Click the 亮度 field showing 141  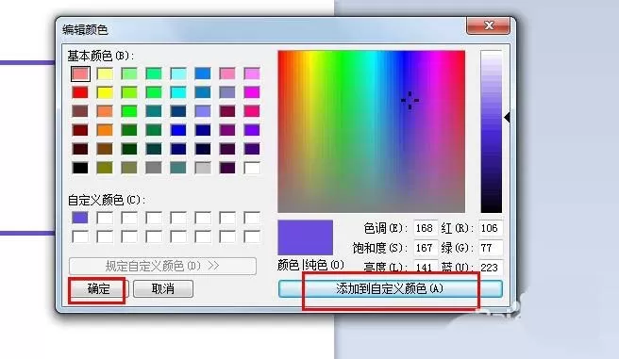click(x=426, y=267)
